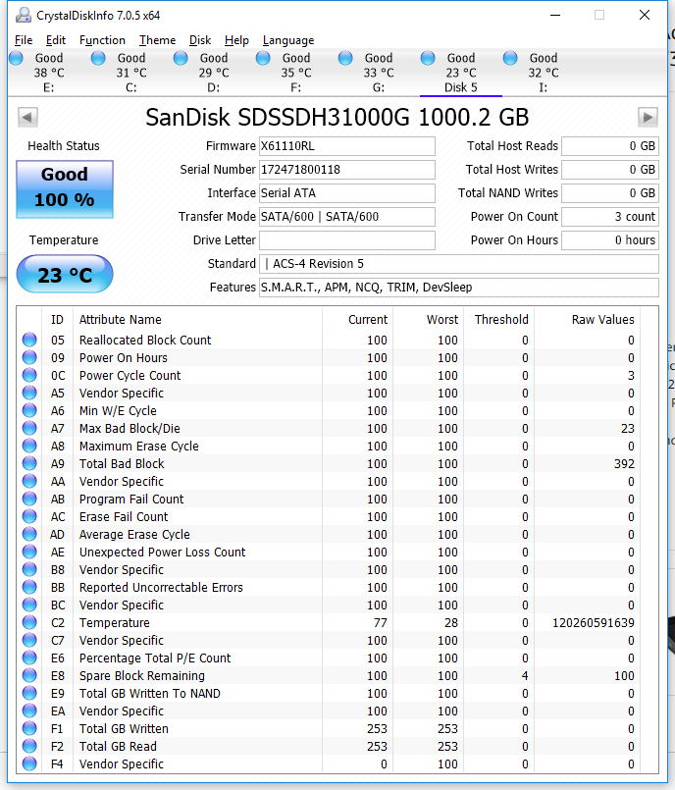Click the Good 100 % health status box
The image size is (675, 790).
65,188
